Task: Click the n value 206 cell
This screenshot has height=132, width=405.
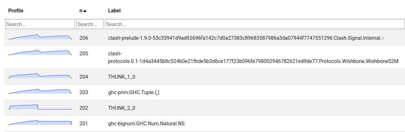Action: [84, 38]
